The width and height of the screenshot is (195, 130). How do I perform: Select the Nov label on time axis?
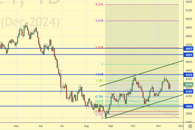(157, 126)
